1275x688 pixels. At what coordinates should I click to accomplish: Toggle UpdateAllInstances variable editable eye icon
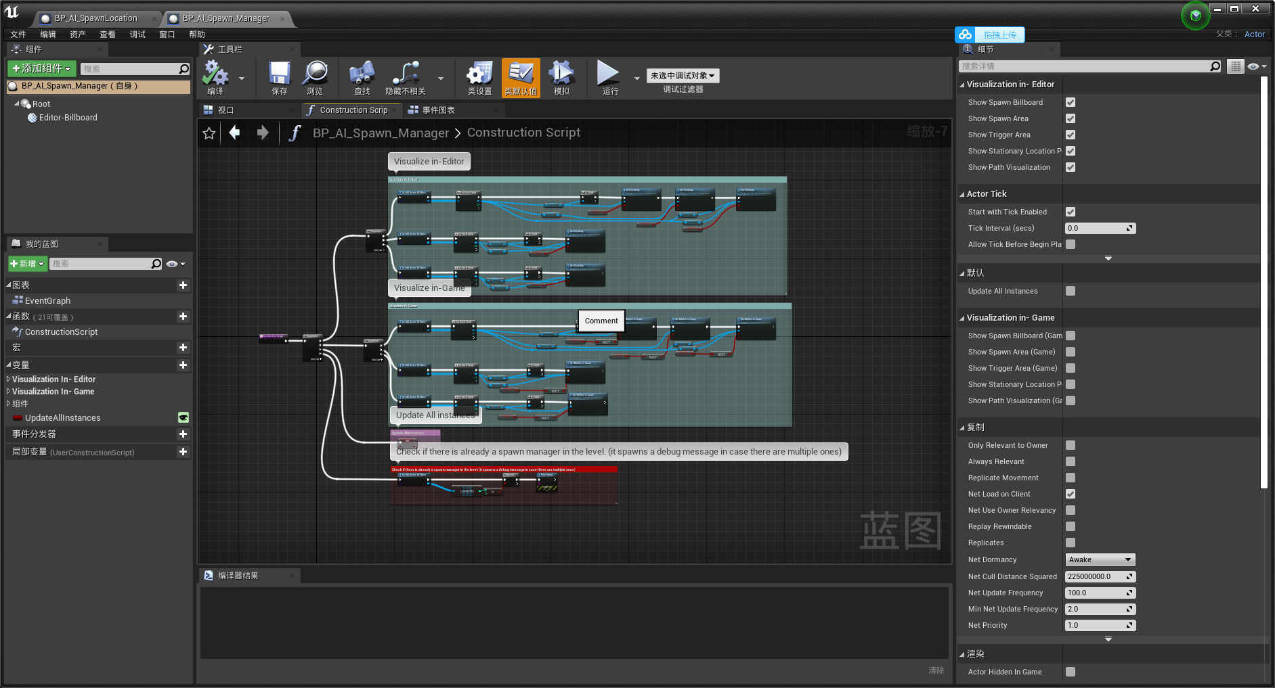point(183,418)
